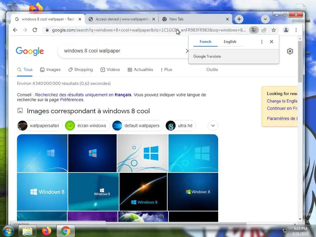Screen dimensions: 316x237
Task: Switch to Vidéos results tab
Action: point(110,70)
